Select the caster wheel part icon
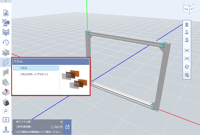Screen dimensions: 200x135 (5, 102)
